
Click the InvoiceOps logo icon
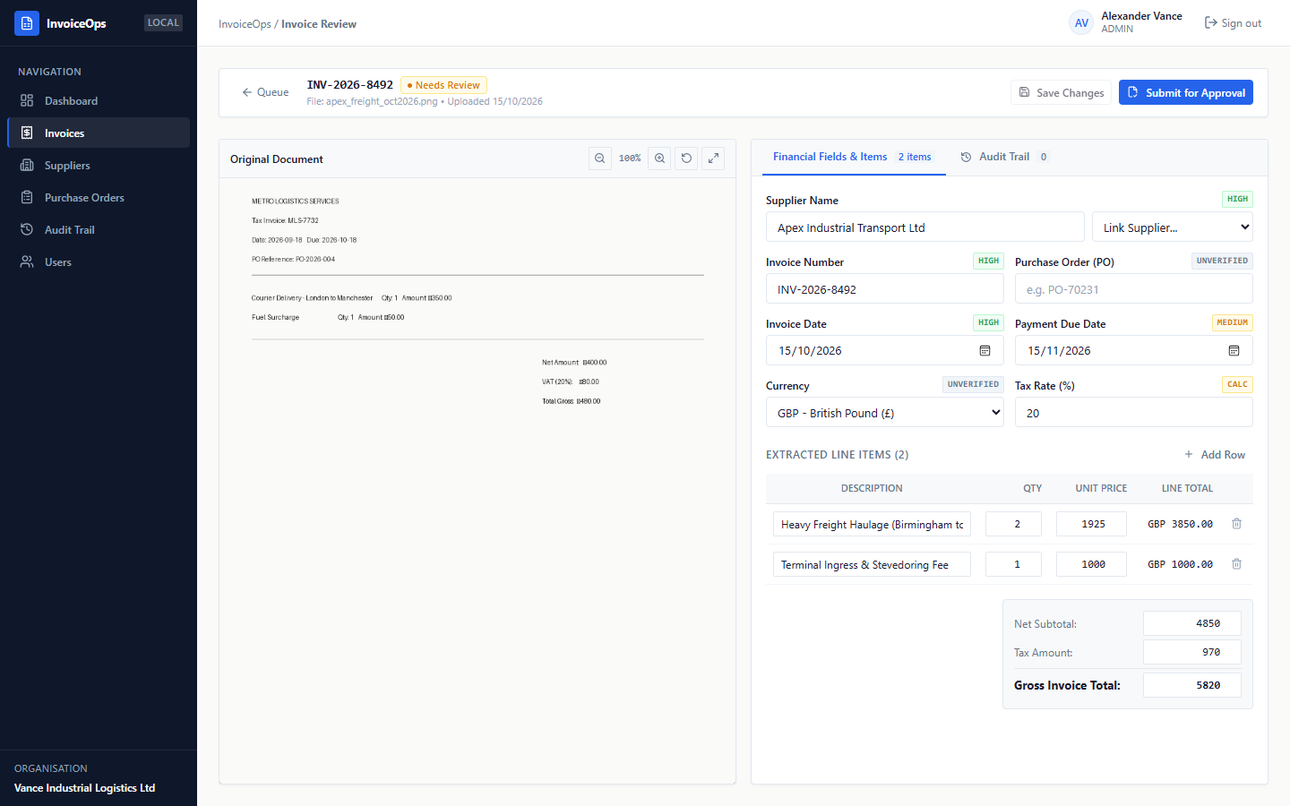27,23
